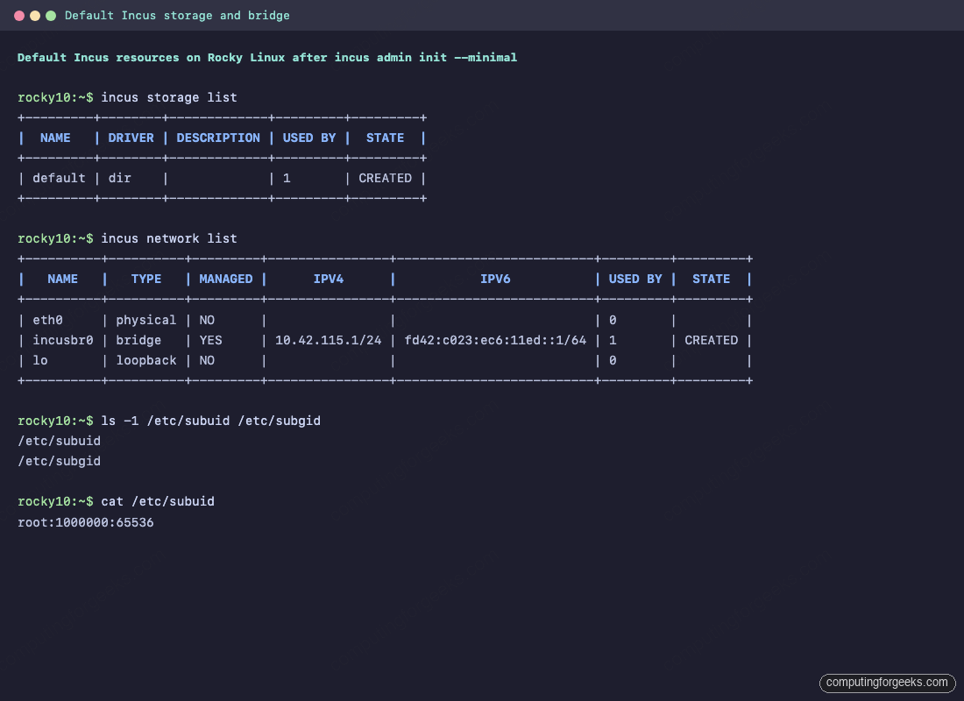
Task: Click the IPV4 column header
Action: tap(329, 279)
